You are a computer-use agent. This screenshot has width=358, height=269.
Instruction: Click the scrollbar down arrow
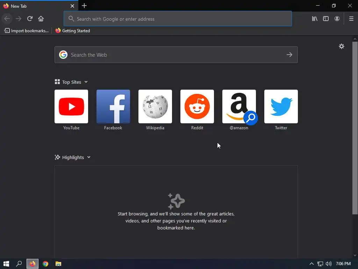tap(355, 255)
